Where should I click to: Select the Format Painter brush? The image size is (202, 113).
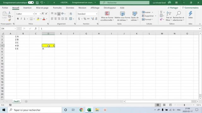9,20
